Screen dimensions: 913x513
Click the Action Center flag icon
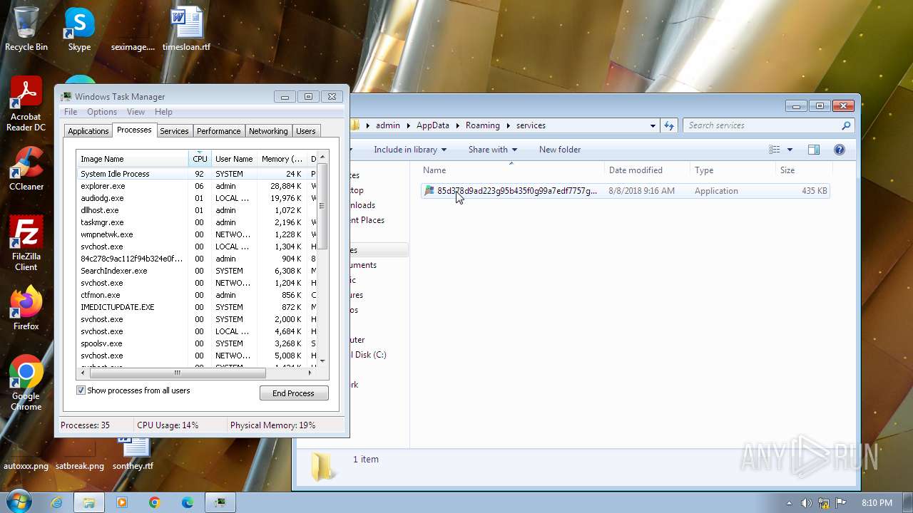coord(841,503)
